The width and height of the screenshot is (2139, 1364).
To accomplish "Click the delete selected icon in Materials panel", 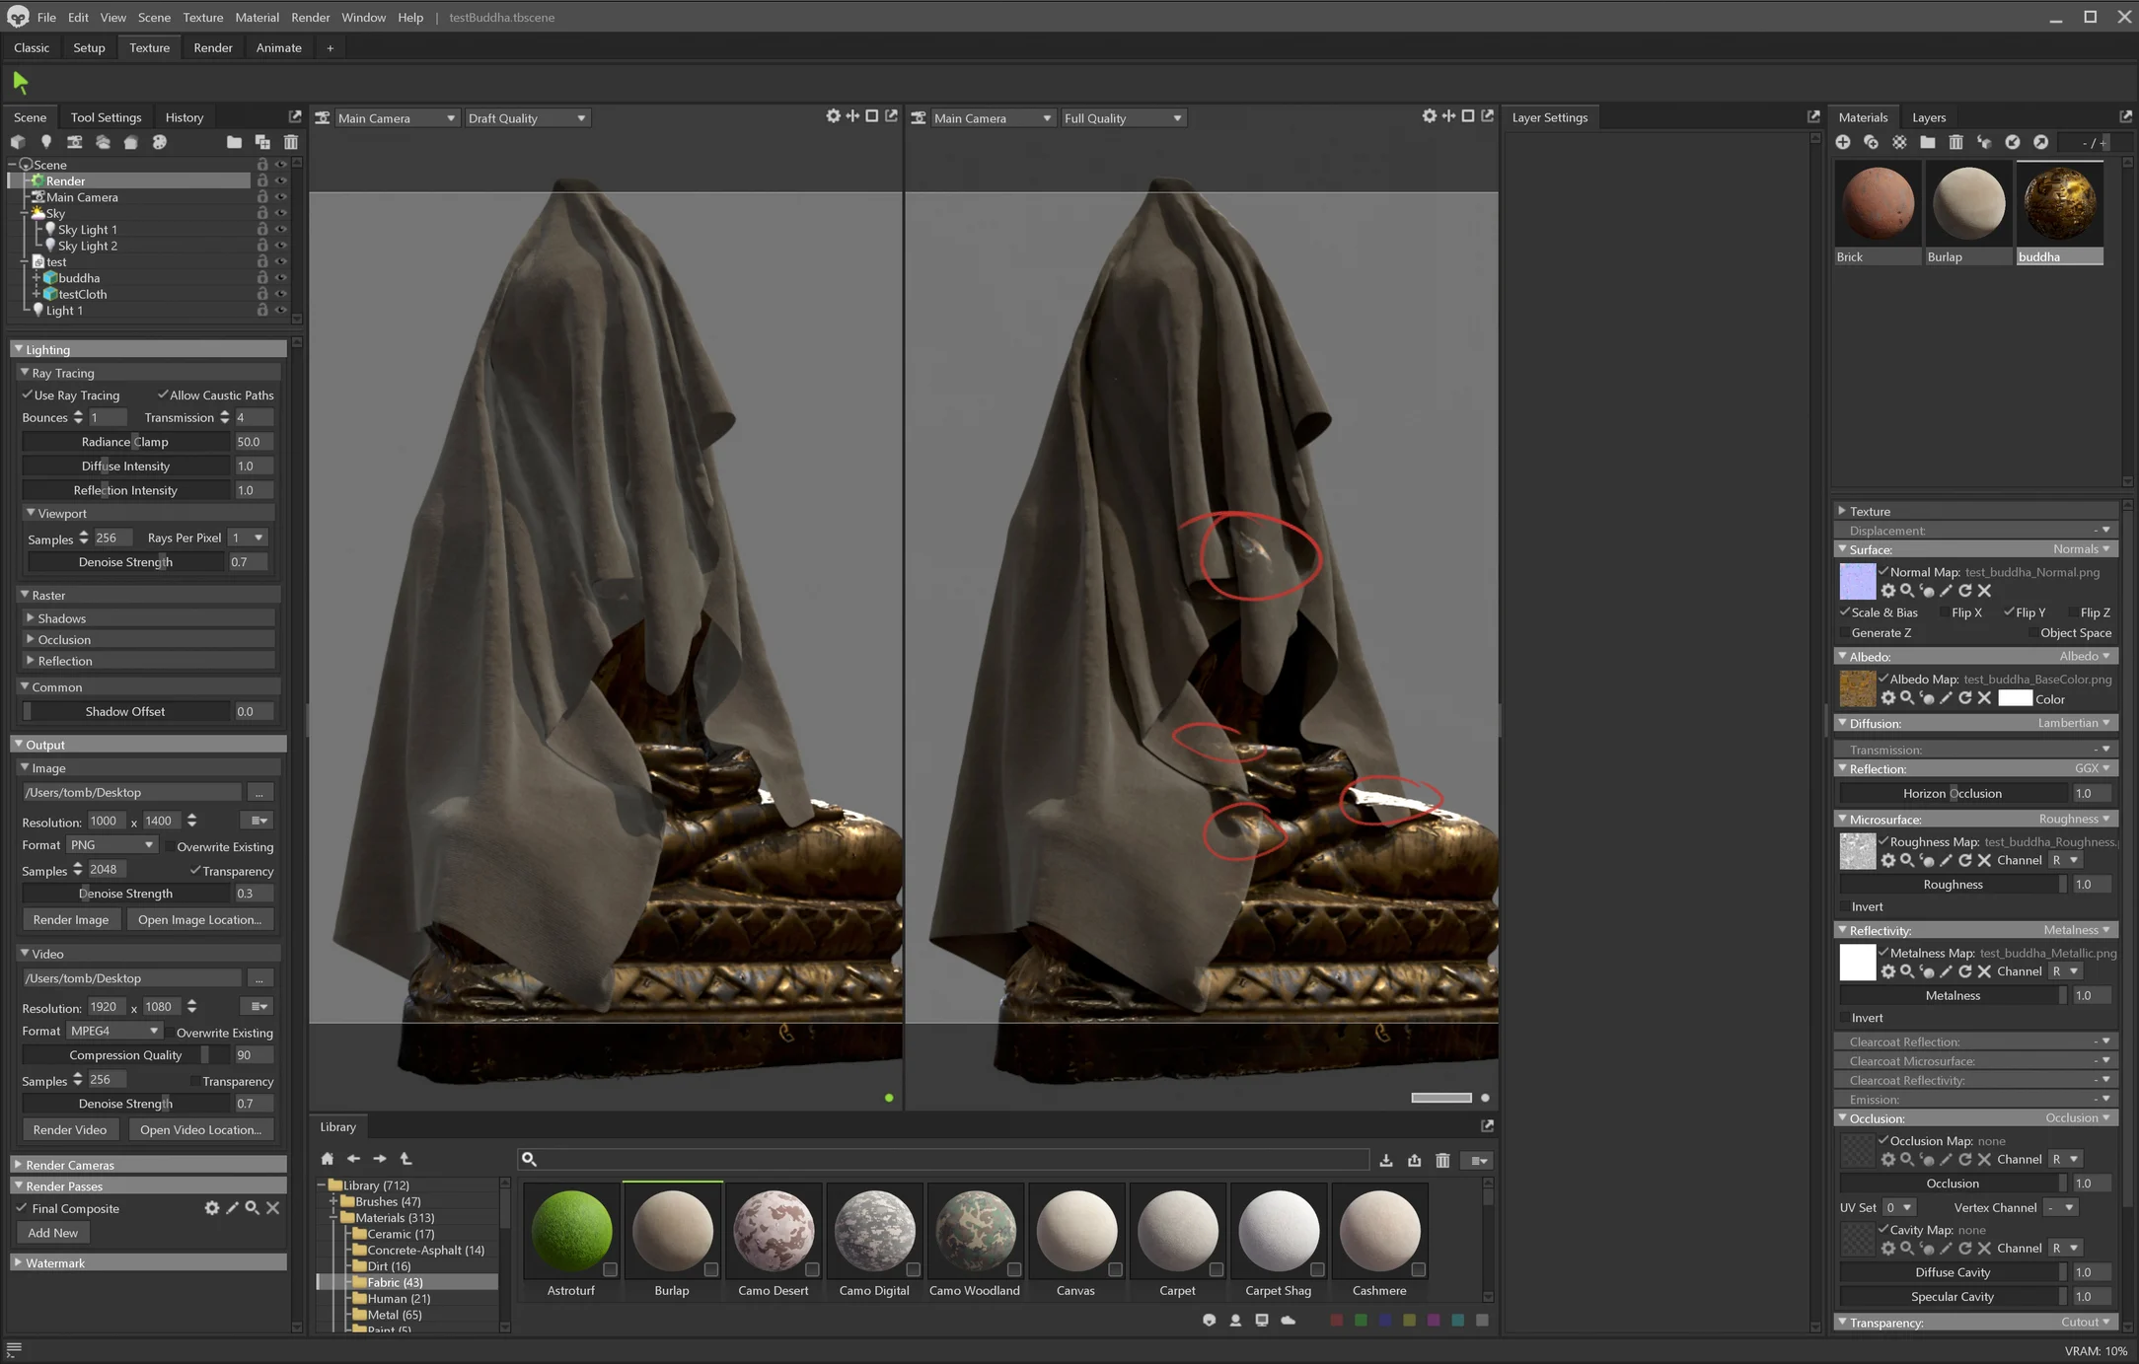I will pyautogui.click(x=1955, y=142).
